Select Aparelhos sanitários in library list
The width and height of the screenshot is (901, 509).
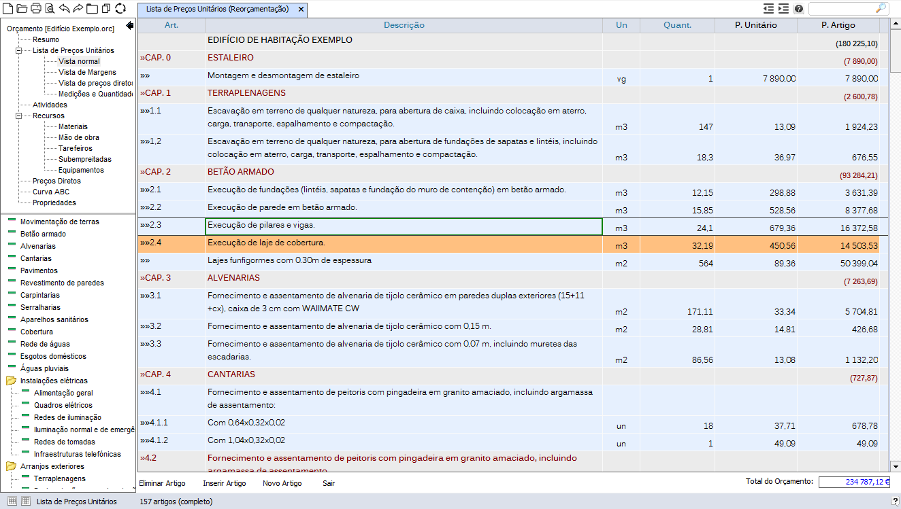click(54, 319)
